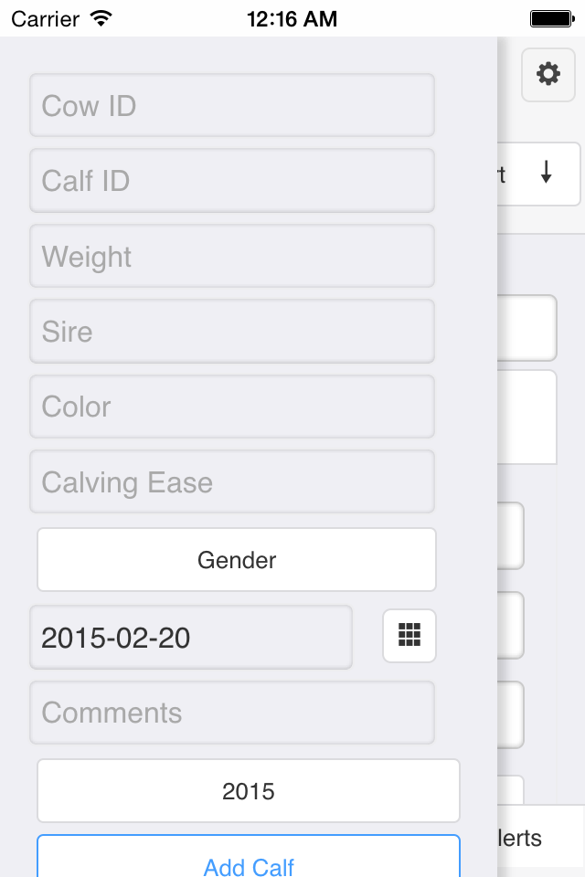Activate the Color input field

(x=232, y=407)
